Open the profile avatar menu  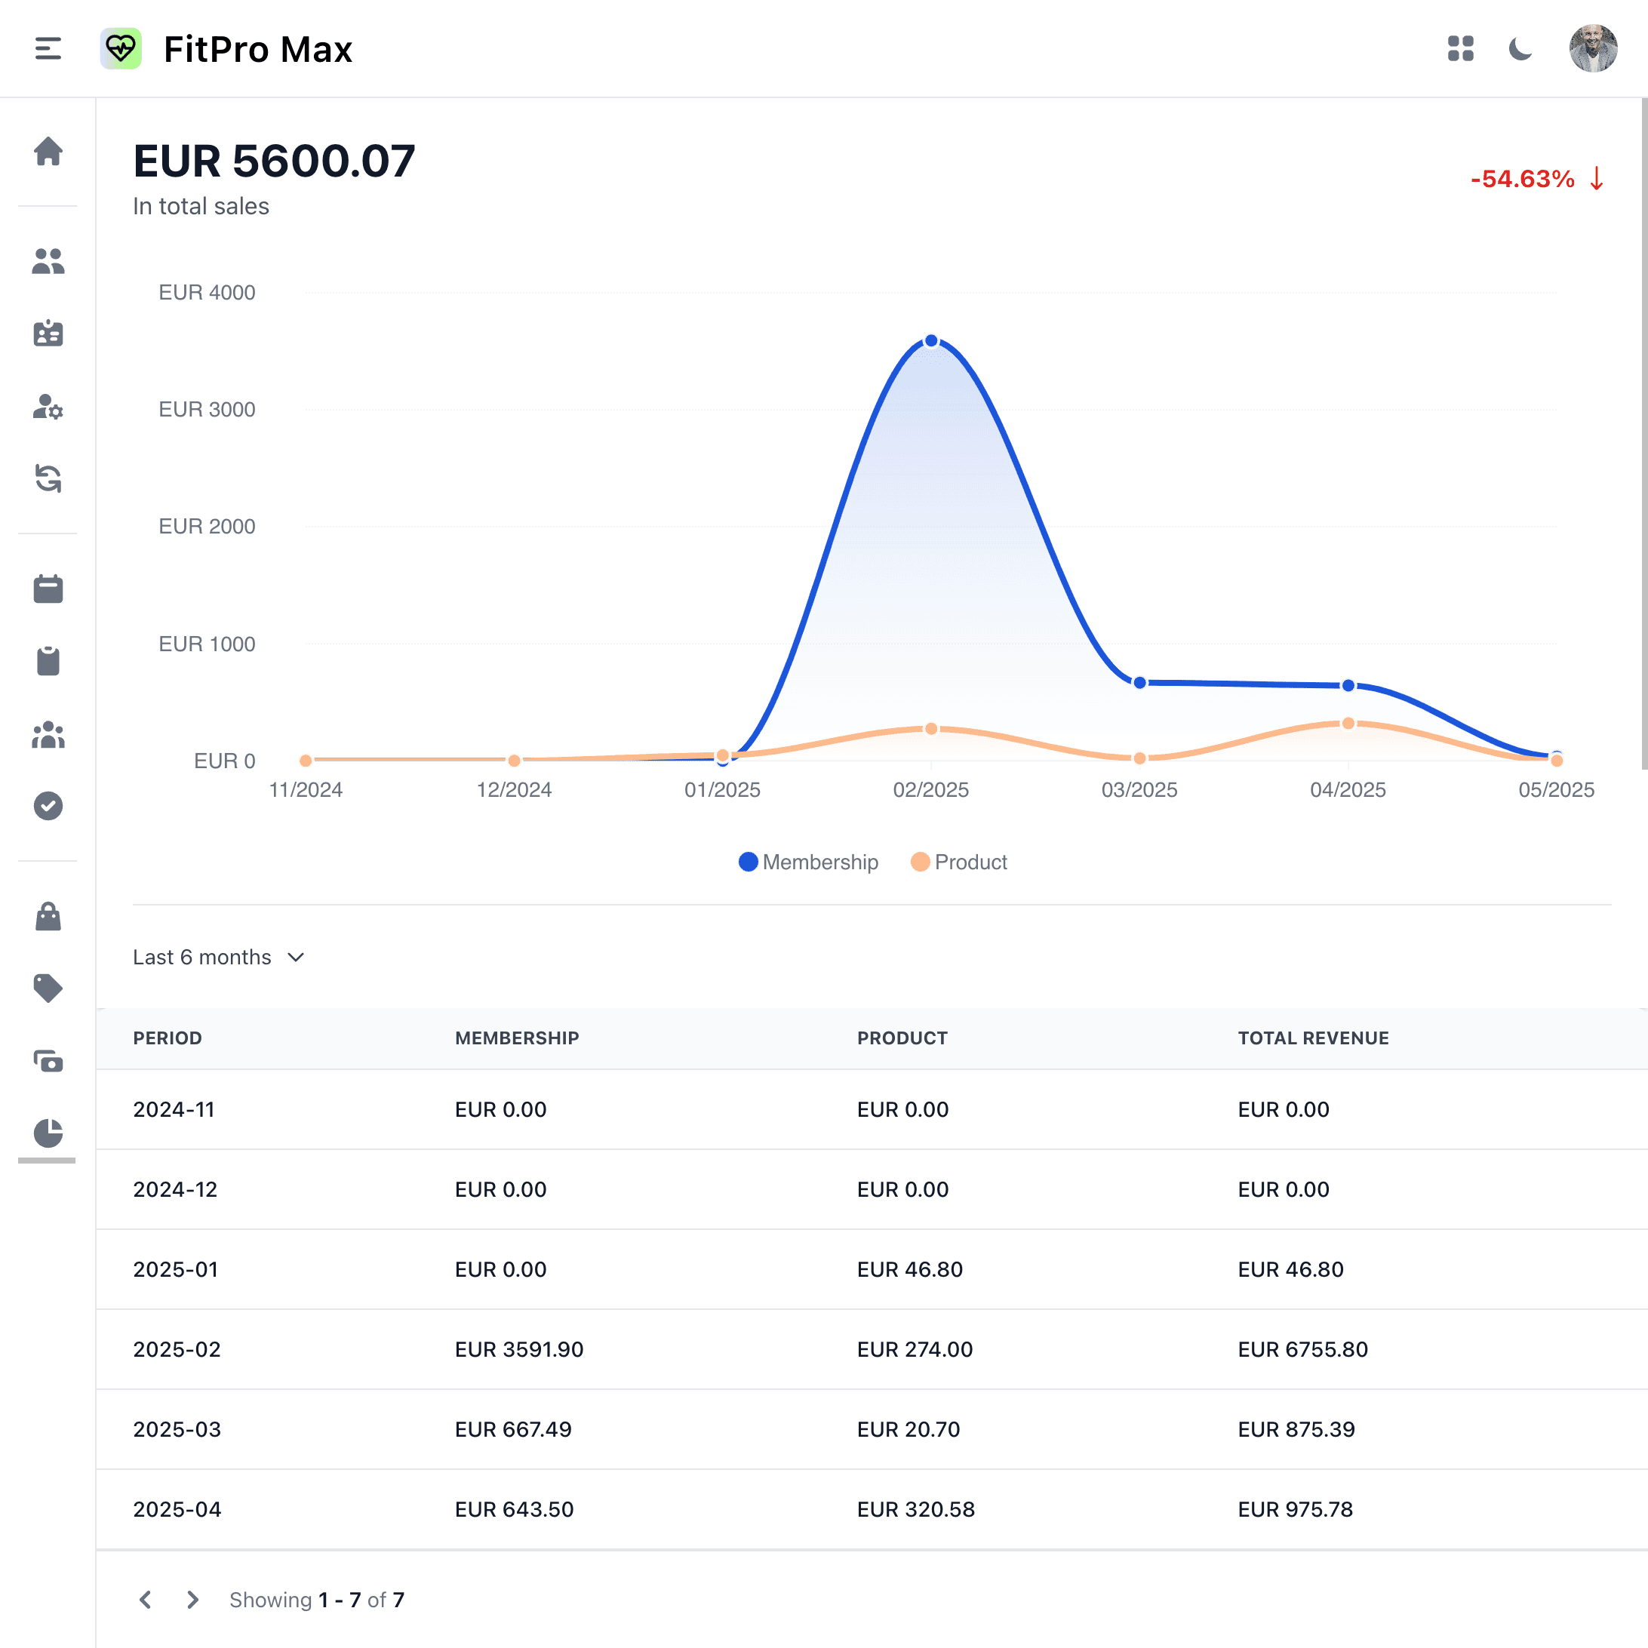1594,50
